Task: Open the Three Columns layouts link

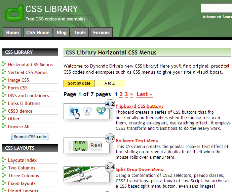Action: point(24,176)
